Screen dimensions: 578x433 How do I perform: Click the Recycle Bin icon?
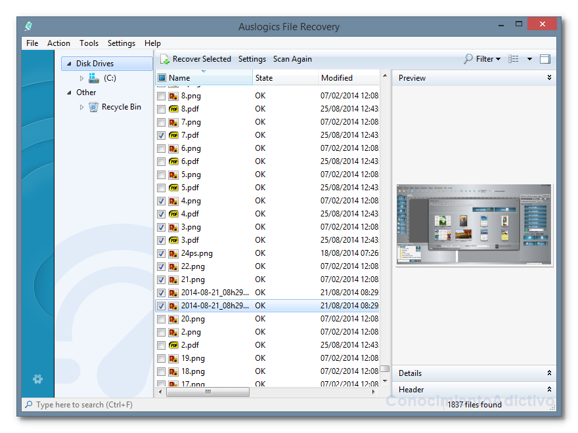pyautogui.click(x=94, y=107)
